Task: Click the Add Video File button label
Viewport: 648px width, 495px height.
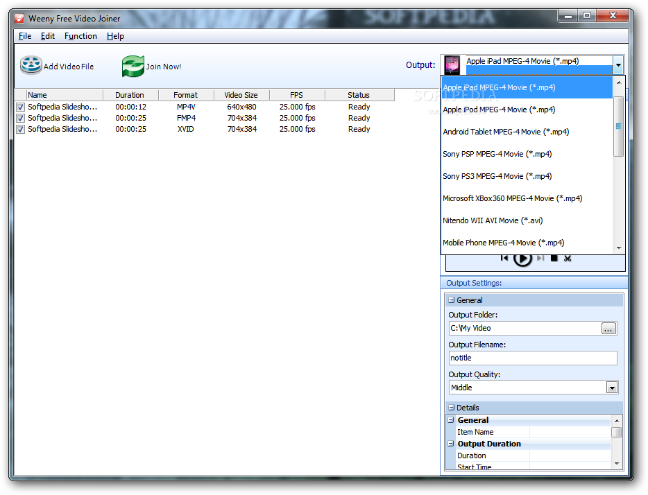Action: [69, 67]
